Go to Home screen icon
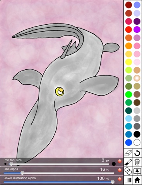Viewport: 142px width, 185px height. [x=137, y=180]
